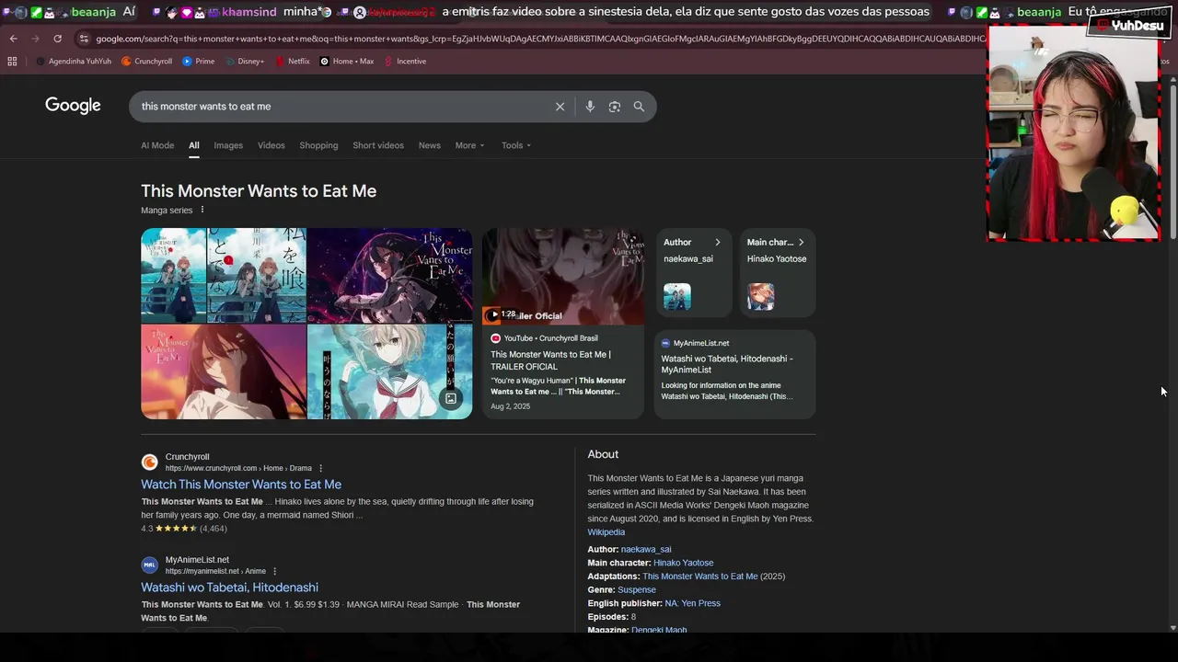The height and width of the screenshot is (662, 1178).
Task: Open Crunchyroll result options three-dot menu
Action: (321, 469)
